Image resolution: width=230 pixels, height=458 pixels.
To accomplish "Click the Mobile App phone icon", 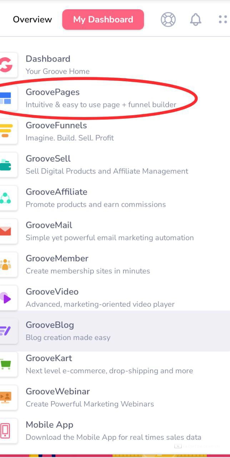I will tap(6, 431).
